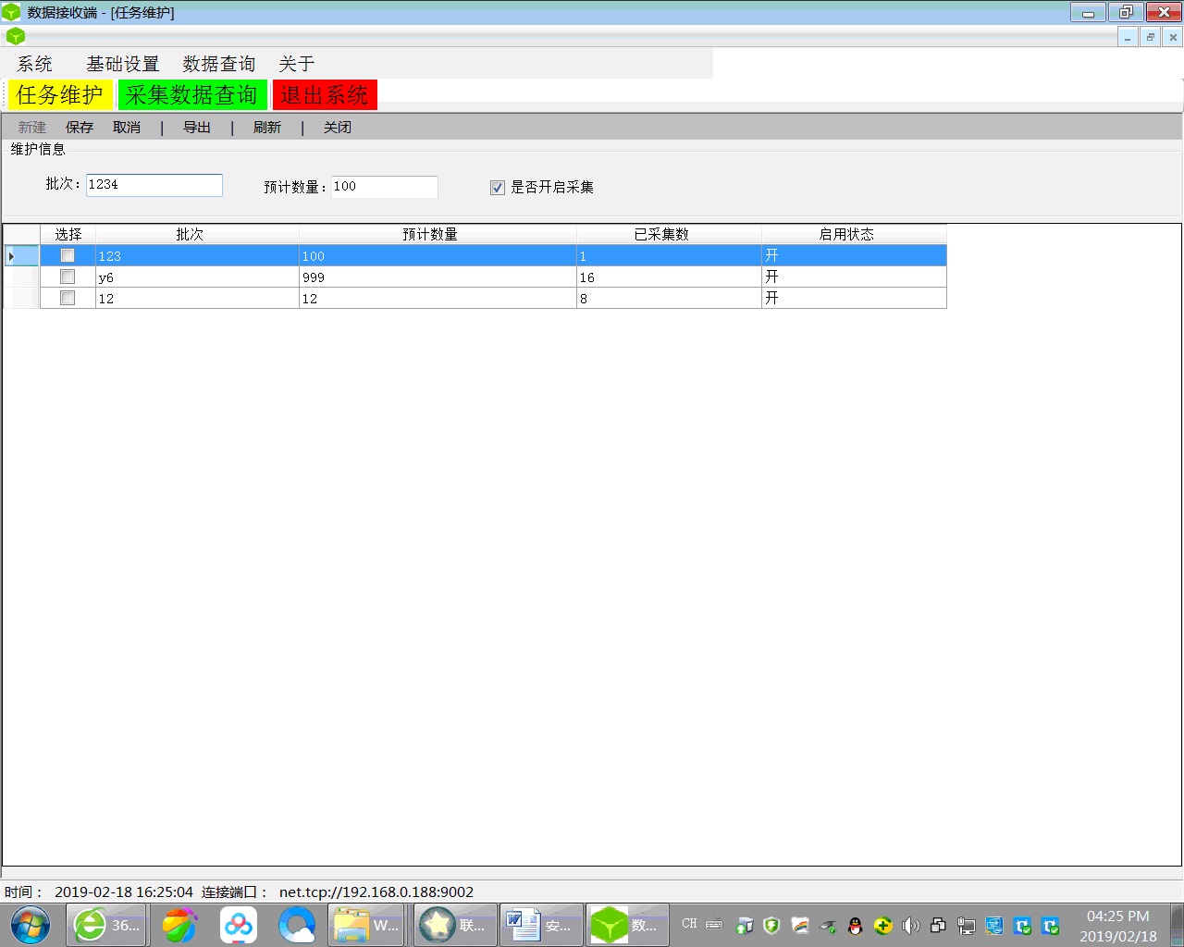The image size is (1184, 947).
Task: Click the 批次 input field
Action: pyautogui.click(x=154, y=185)
